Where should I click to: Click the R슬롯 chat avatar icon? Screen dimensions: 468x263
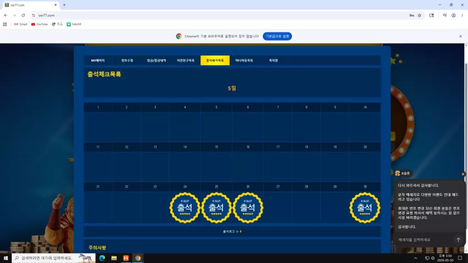(398, 173)
